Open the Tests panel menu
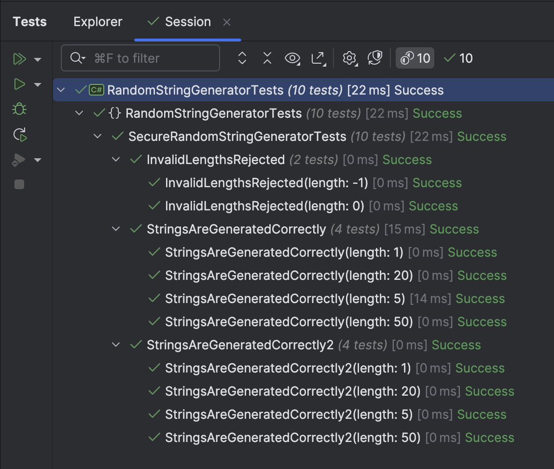The height and width of the screenshot is (469, 554). (29, 21)
